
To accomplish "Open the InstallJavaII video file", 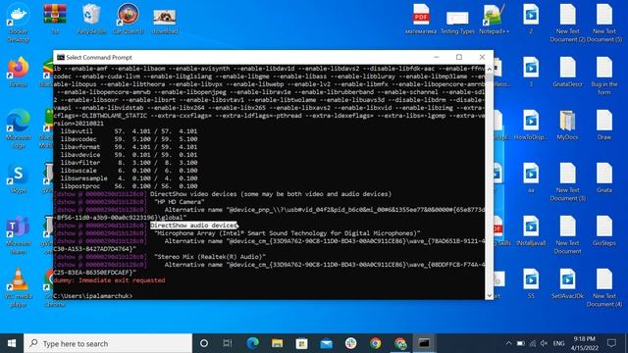I will coord(531,231).
